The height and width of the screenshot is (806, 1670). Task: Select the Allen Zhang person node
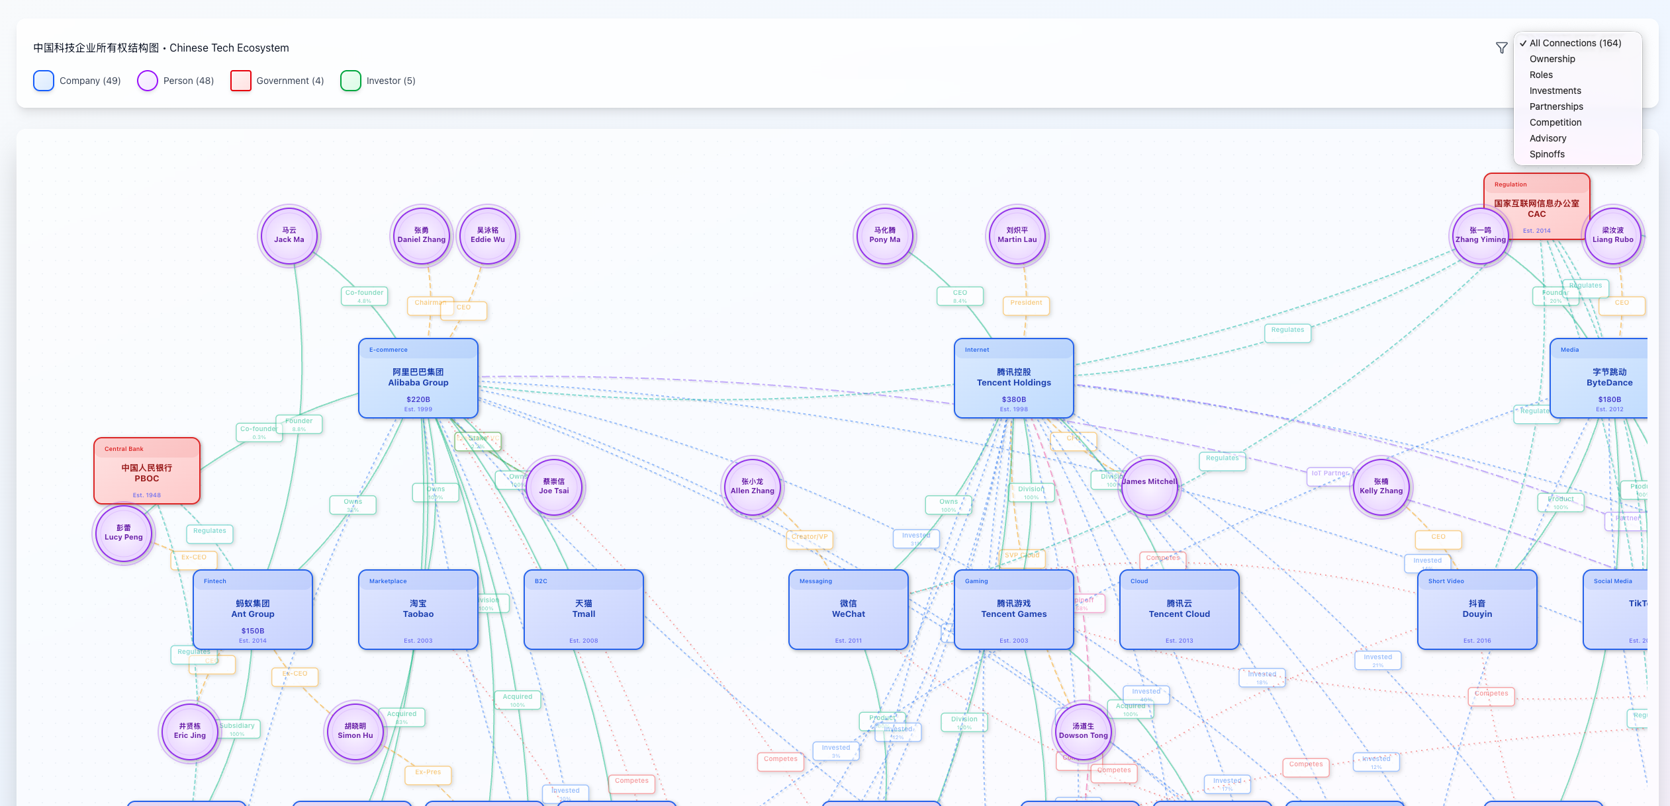pos(753,487)
